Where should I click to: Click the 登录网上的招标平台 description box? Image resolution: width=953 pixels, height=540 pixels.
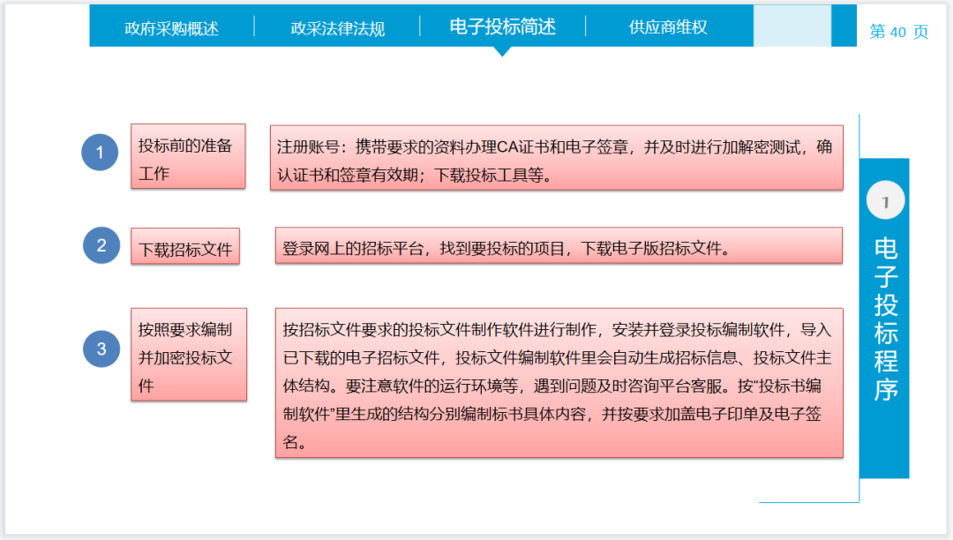click(x=559, y=246)
